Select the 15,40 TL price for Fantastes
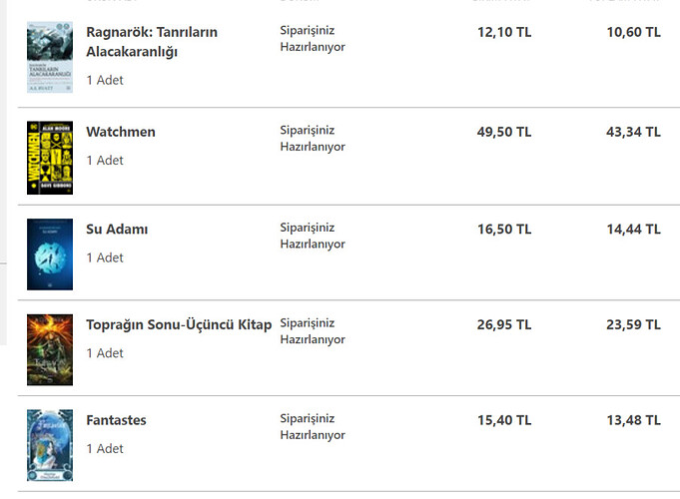The height and width of the screenshot is (499, 680). (x=504, y=420)
